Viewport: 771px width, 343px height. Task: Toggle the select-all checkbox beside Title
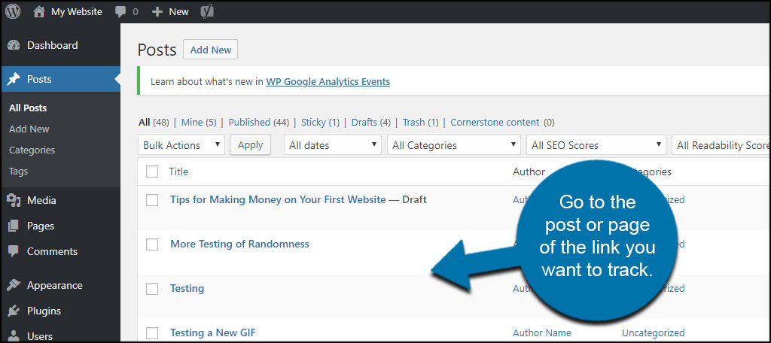(x=152, y=171)
